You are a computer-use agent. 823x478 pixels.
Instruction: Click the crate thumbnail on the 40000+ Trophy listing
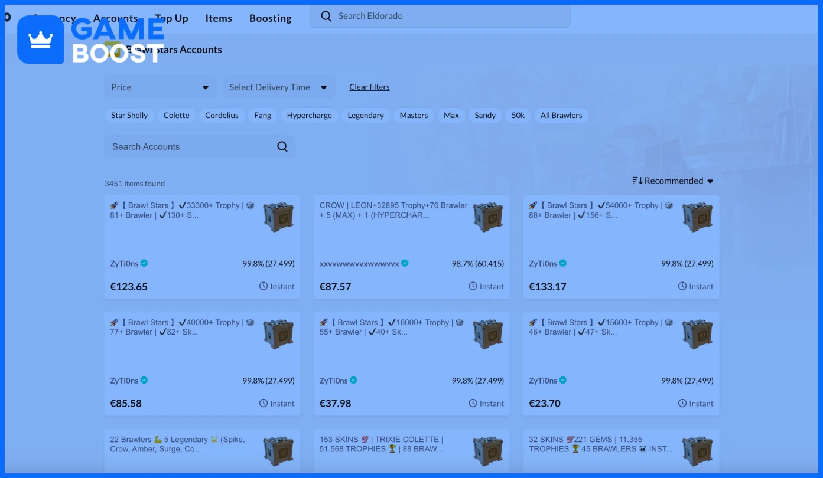(x=278, y=333)
